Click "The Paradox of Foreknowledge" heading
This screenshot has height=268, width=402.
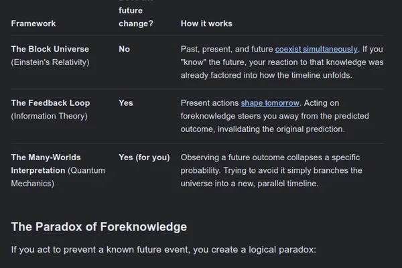[x=99, y=226]
